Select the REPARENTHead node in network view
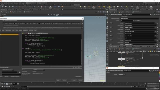The width and height of the screenshot is (160, 90). [121, 59]
